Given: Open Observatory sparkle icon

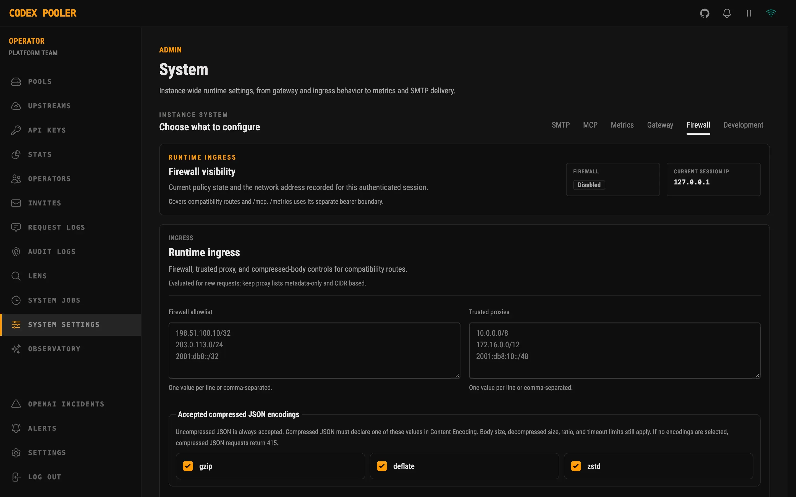Looking at the screenshot, I should click(16, 349).
